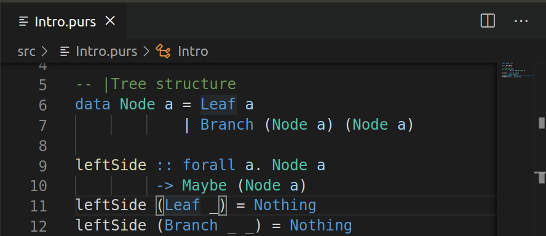Close the Intro.purs tab

(x=110, y=22)
